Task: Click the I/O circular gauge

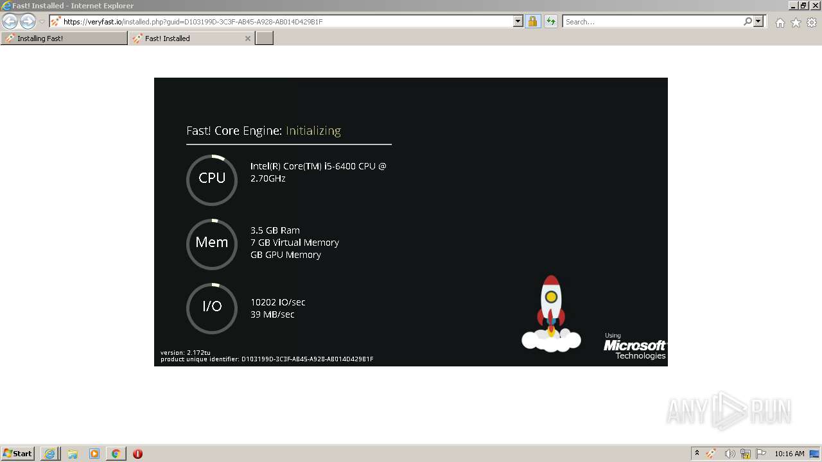Action: (x=212, y=308)
